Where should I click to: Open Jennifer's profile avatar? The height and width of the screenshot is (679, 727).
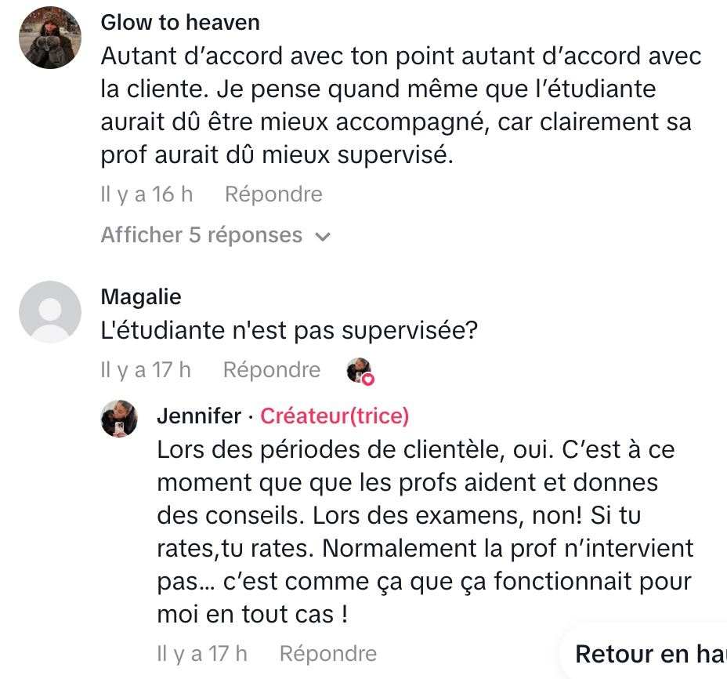click(x=119, y=417)
